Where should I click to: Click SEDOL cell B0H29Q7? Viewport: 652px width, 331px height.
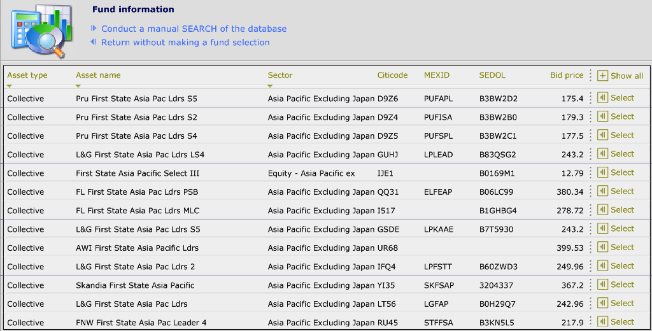497,304
